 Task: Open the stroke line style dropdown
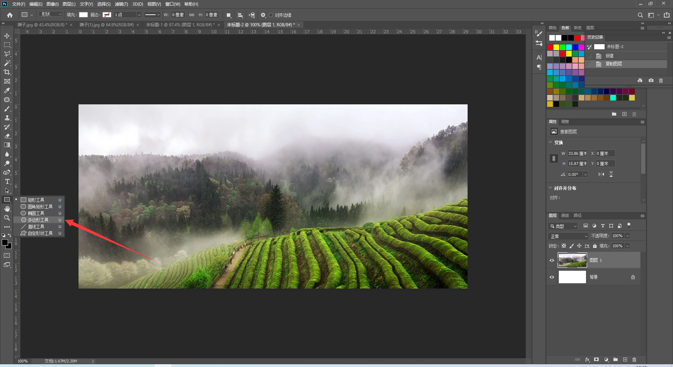point(152,15)
